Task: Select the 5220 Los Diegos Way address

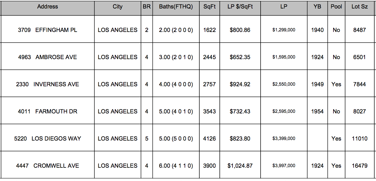Action: [x=47, y=138]
